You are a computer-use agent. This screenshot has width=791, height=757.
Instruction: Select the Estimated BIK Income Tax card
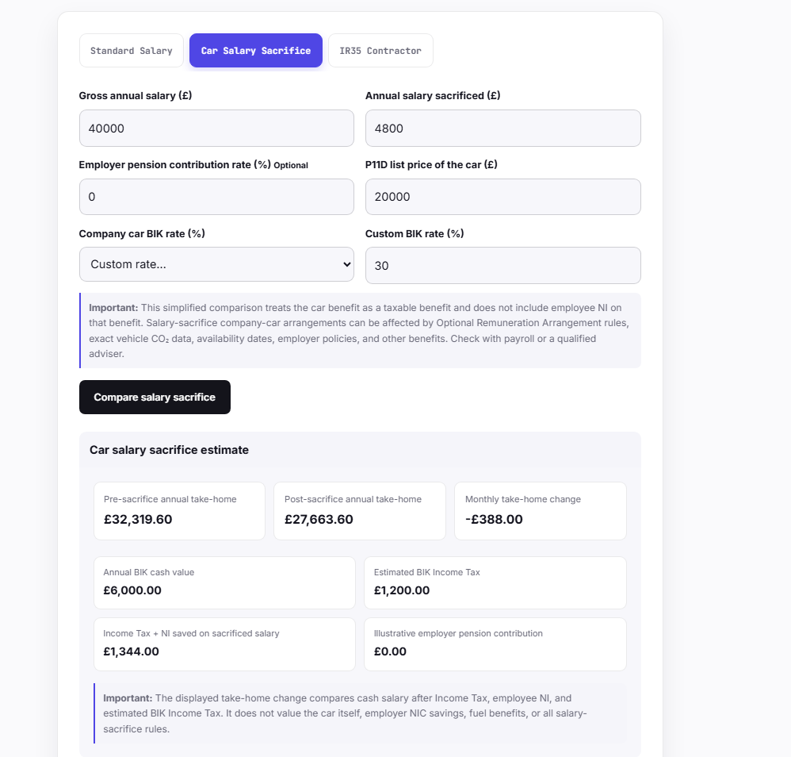pyautogui.click(x=495, y=582)
